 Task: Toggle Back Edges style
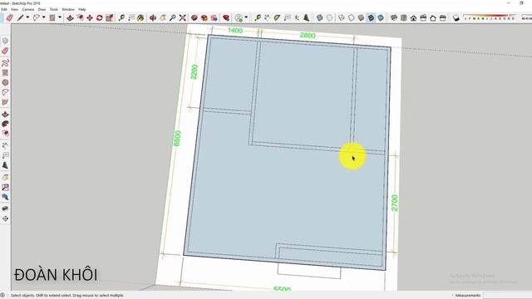coord(329,17)
